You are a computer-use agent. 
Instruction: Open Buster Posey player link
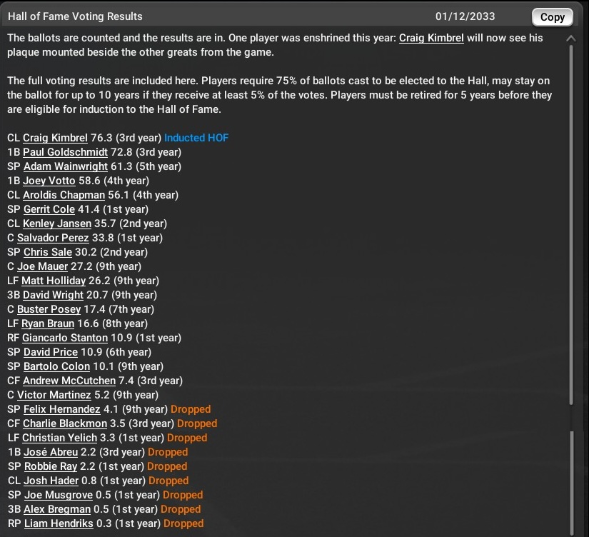49,309
